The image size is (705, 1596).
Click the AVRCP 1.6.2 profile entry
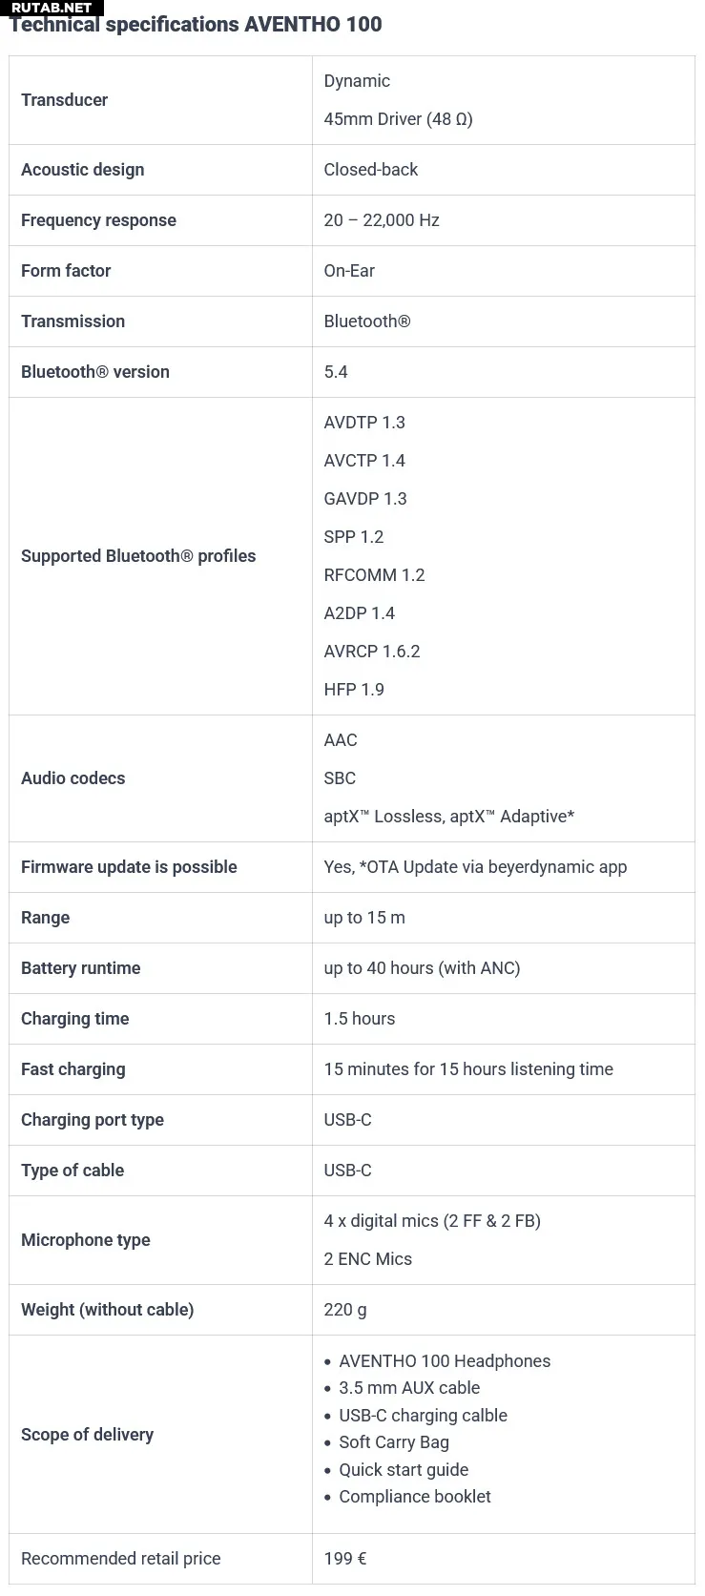coord(372,652)
